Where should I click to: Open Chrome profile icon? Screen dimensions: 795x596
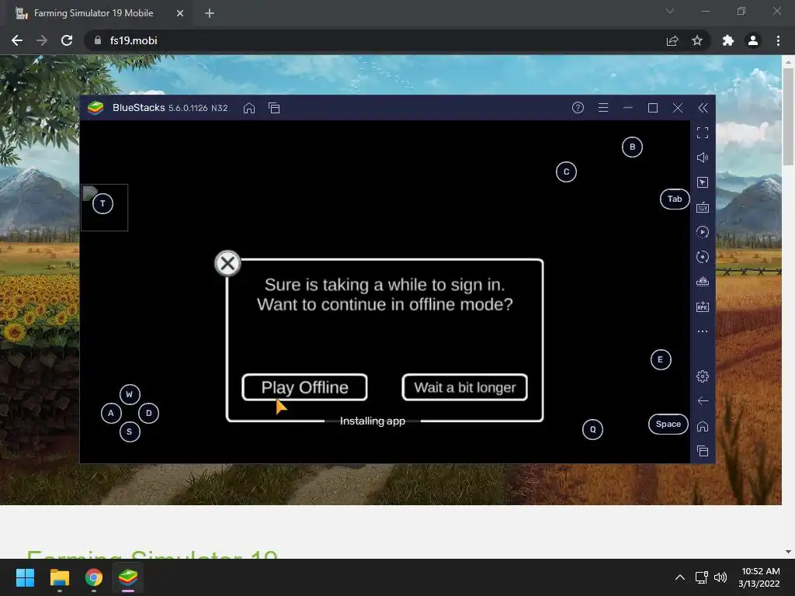coord(753,40)
